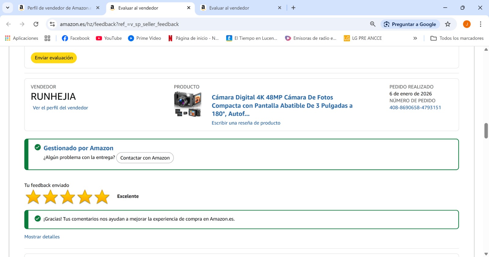The image size is (489, 257).
Task: Switch to the Perfil de vendedor de Amazon tab
Action: click(59, 8)
